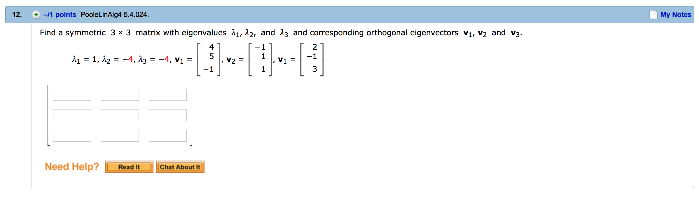
Task: Click the Read It button
Action: coord(129,167)
